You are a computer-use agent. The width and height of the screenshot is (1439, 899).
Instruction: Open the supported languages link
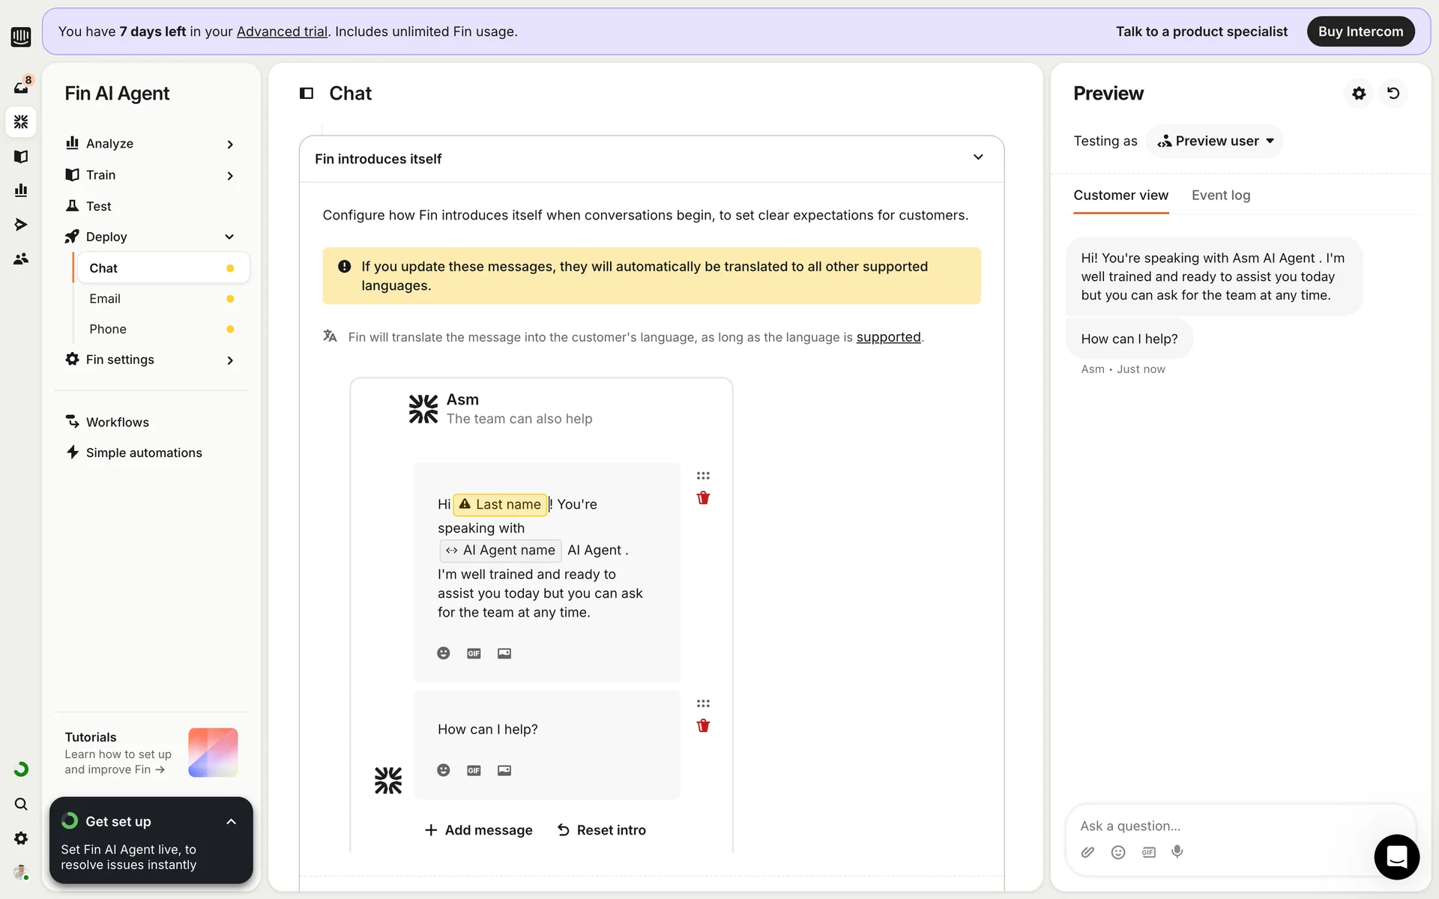pyautogui.click(x=888, y=337)
